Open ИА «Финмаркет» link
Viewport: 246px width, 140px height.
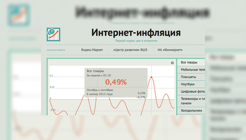170,50
